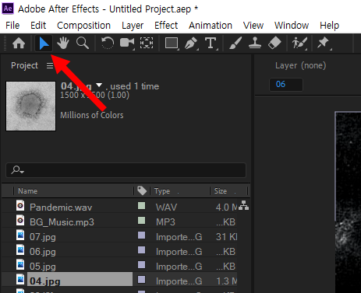Click the MP3 type cell

point(165,222)
